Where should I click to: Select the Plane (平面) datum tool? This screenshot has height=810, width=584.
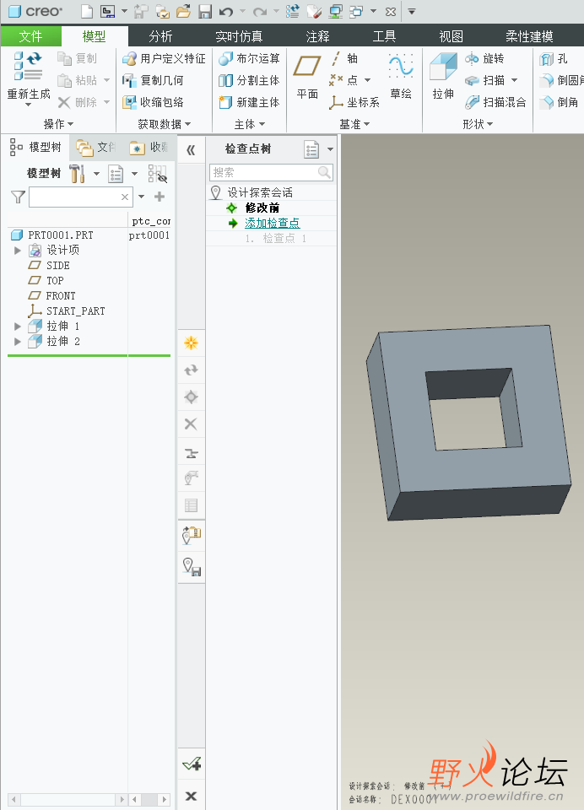point(307,77)
